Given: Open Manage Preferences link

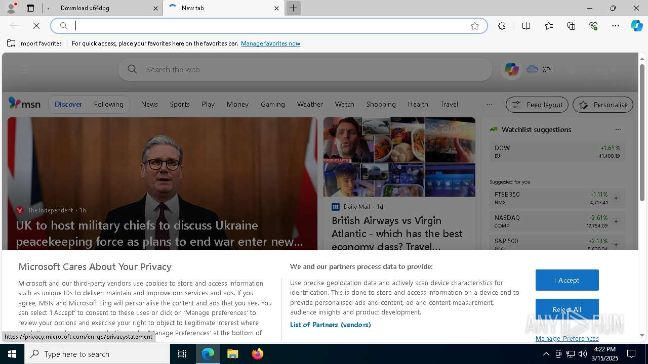Looking at the screenshot, I should tap(567, 338).
